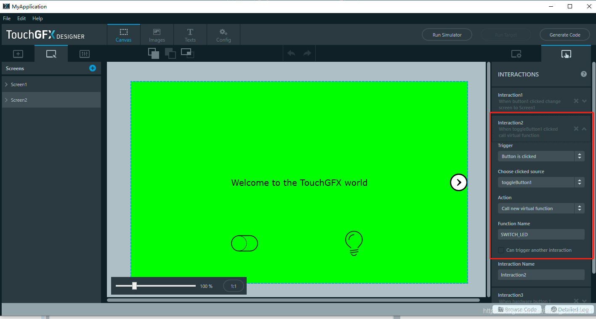Screen dimensions: 596x319
Task: Select the toggle button widget on canvas
Action: click(245, 243)
